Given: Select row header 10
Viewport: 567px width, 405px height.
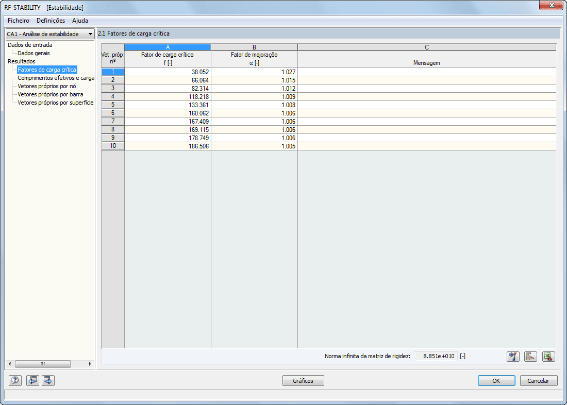Looking at the screenshot, I should [113, 146].
